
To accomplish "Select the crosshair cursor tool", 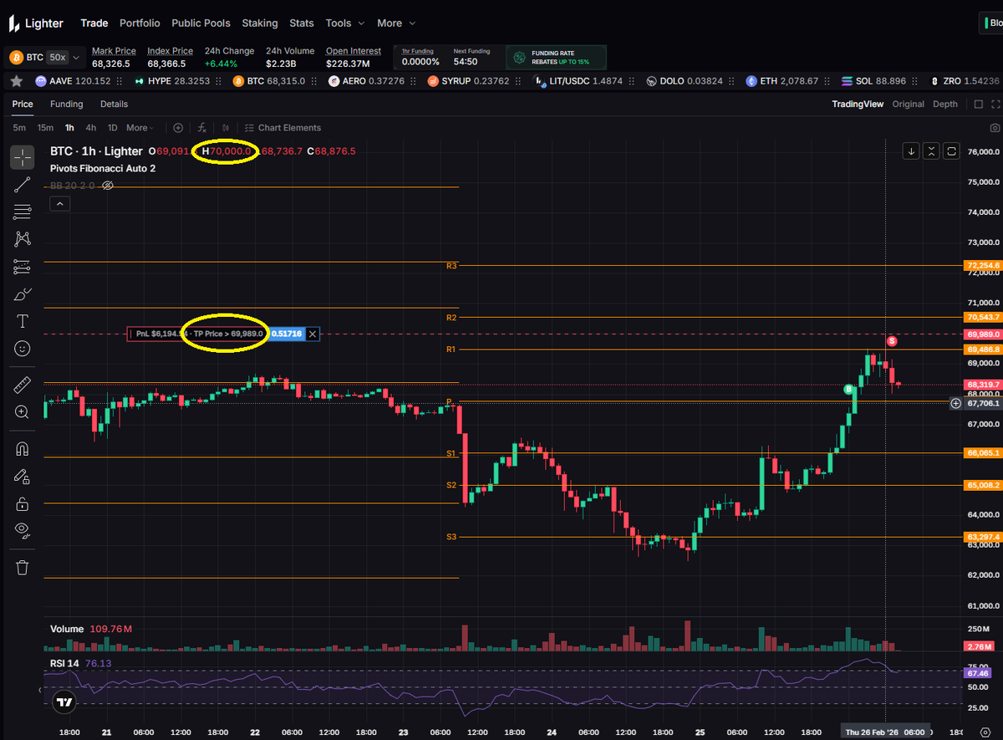I will [23, 156].
